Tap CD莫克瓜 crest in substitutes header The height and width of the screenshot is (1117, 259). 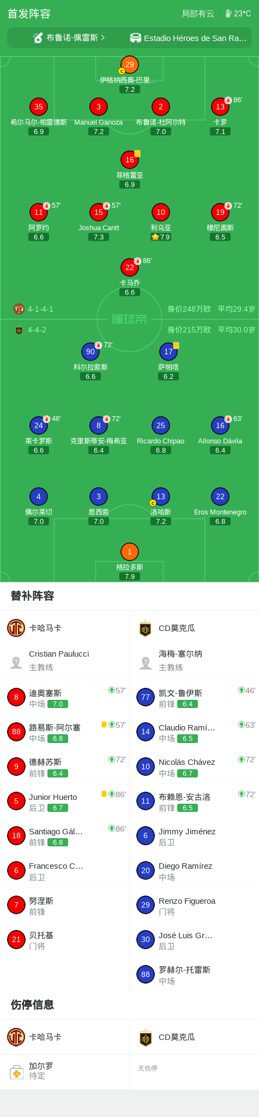(x=146, y=628)
